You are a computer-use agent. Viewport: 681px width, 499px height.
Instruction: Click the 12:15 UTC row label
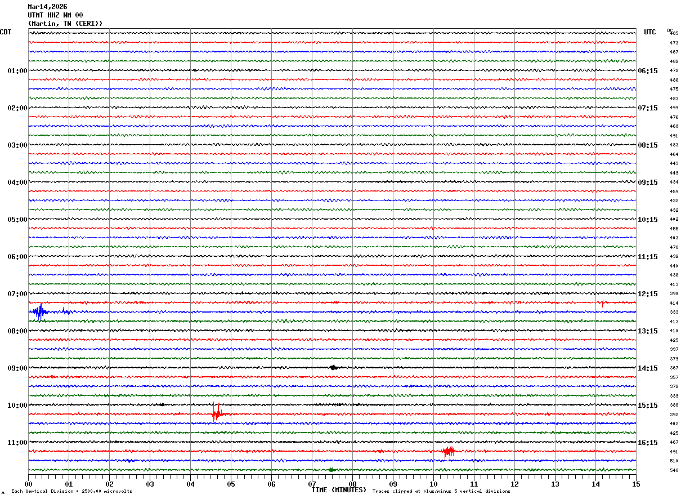648,294
